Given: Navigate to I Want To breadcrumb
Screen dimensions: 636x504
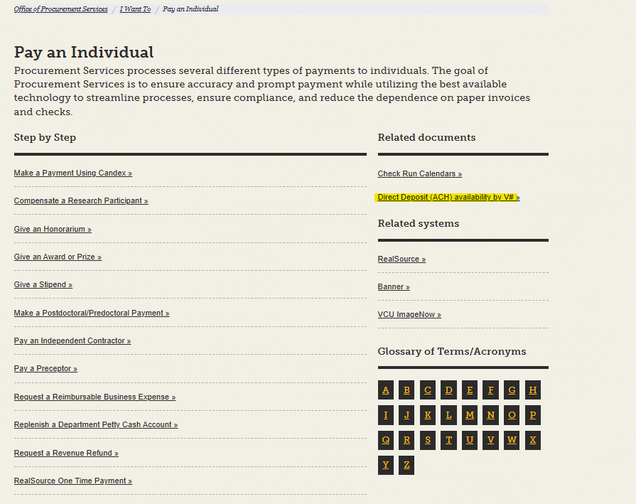Looking at the screenshot, I should (x=135, y=9).
